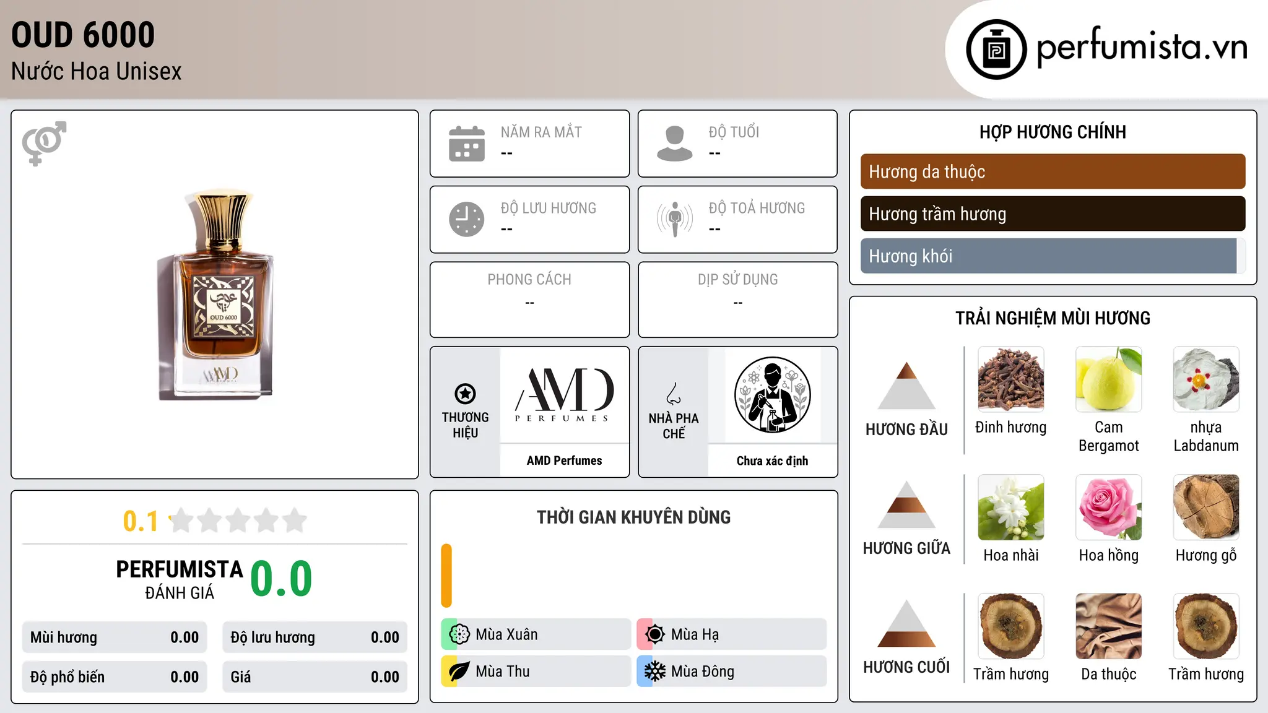Click the green 0.0 Perfumista score
The height and width of the screenshot is (713, 1268).
[281, 579]
